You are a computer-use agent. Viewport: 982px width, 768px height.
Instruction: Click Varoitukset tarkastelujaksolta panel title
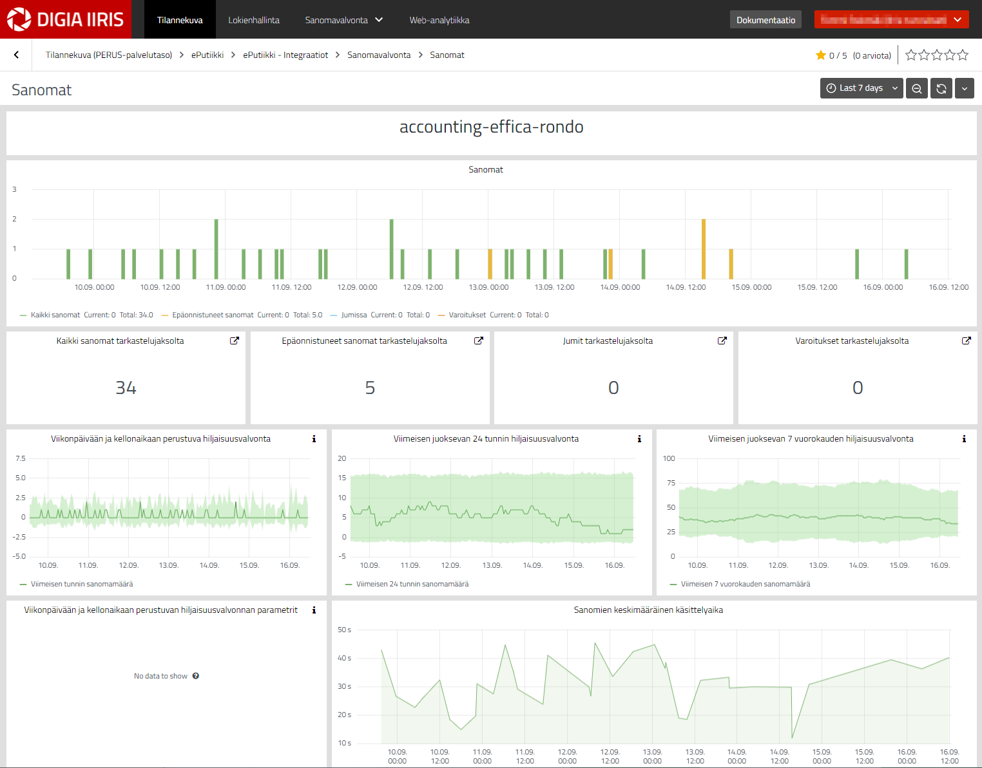[x=852, y=341]
